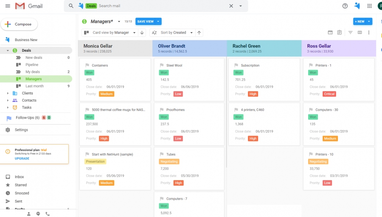Toggle flag on 4 printers, C460 card
The image size is (382, 217).
tap(236, 110)
